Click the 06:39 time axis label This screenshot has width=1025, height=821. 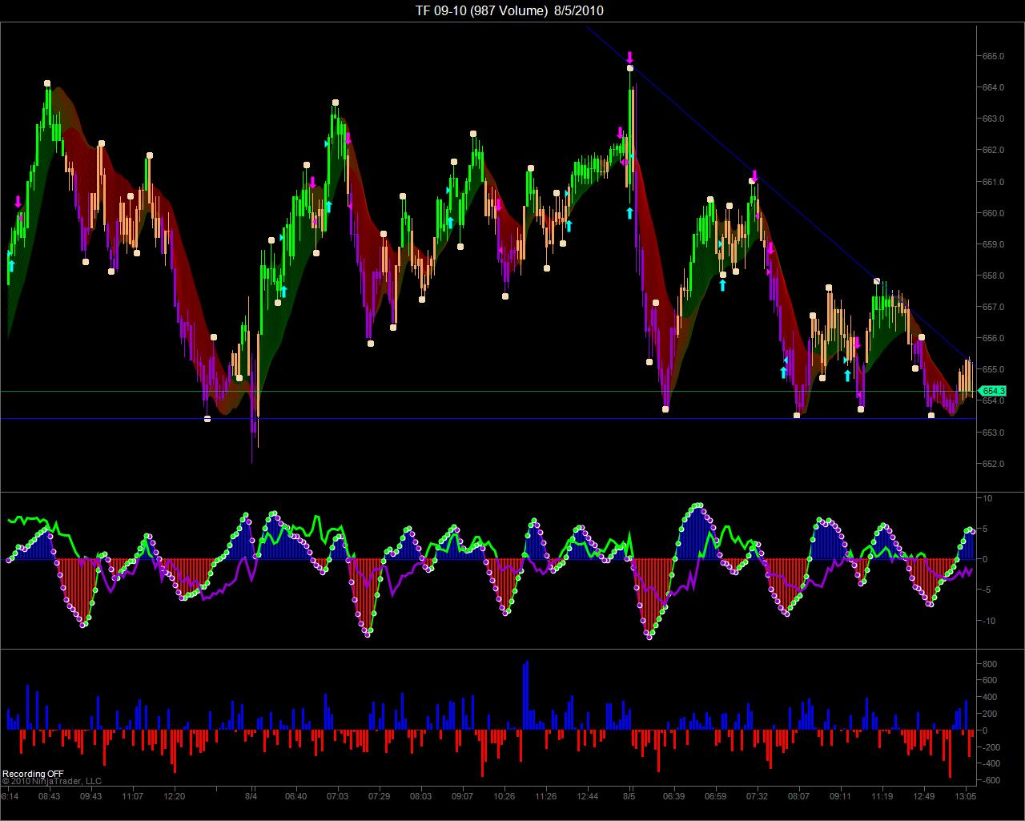[673, 797]
